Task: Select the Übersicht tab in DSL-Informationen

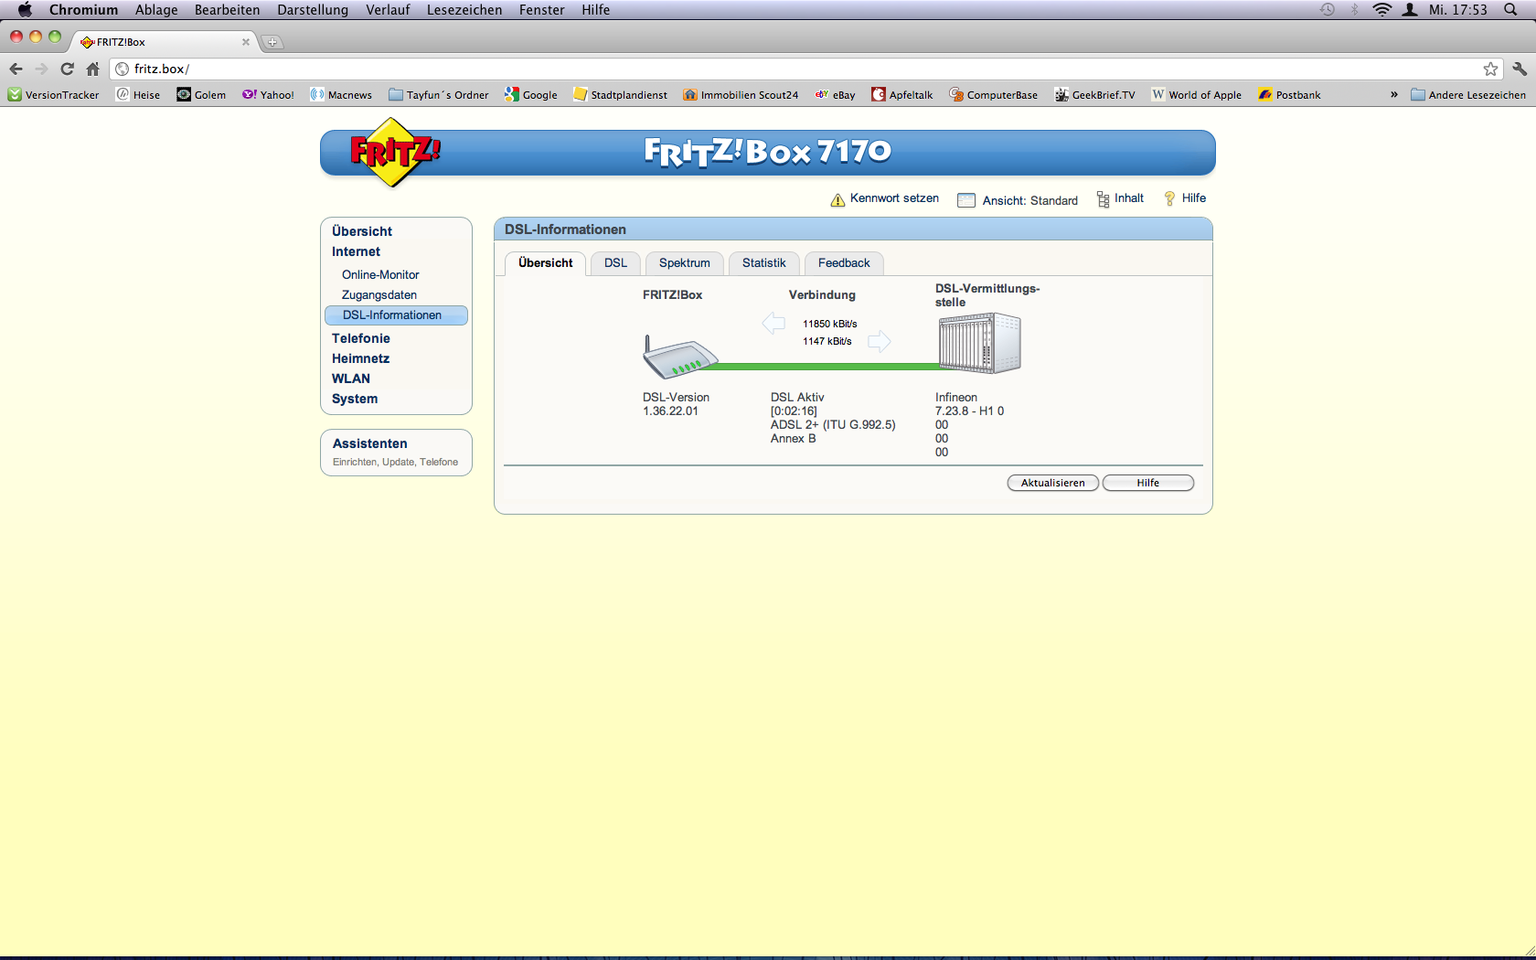Action: click(x=546, y=263)
